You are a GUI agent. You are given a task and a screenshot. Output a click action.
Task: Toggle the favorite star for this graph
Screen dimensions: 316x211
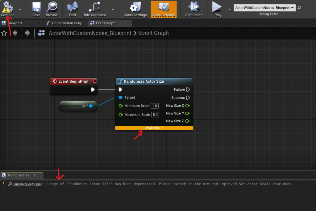(x=4, y=33)
